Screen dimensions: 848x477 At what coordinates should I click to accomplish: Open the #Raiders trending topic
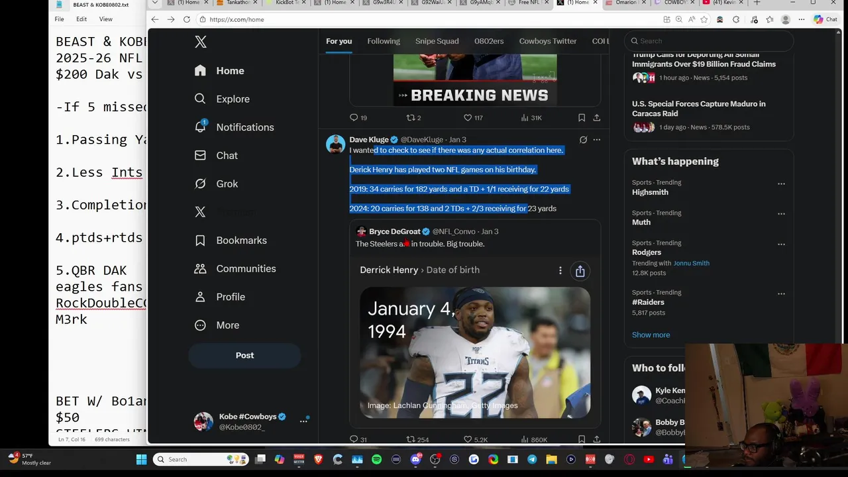[648, 302]
